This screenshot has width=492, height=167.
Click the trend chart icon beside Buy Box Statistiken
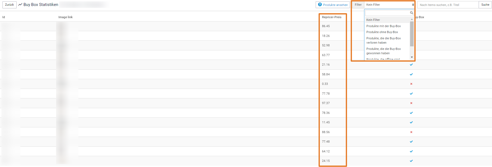pos(20,5)
